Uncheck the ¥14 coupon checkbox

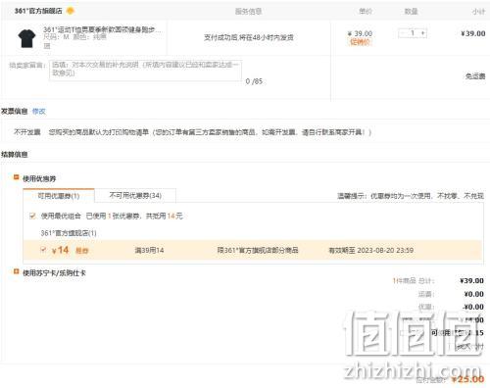[43, 250]
